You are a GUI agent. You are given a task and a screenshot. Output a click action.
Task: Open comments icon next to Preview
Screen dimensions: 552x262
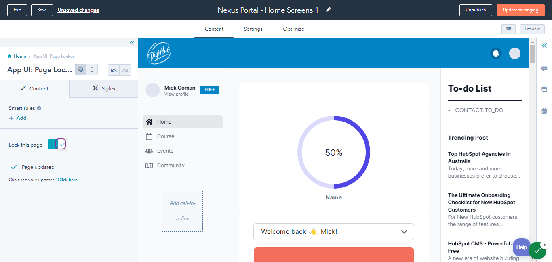tap(508, 29)
